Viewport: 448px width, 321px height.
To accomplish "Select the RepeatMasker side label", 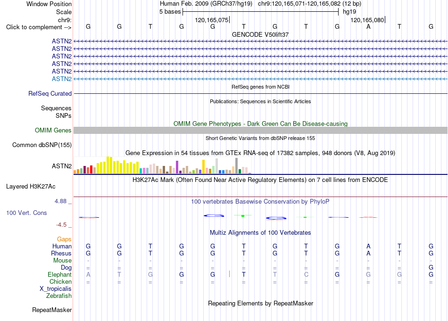I will tap(52, 310).
